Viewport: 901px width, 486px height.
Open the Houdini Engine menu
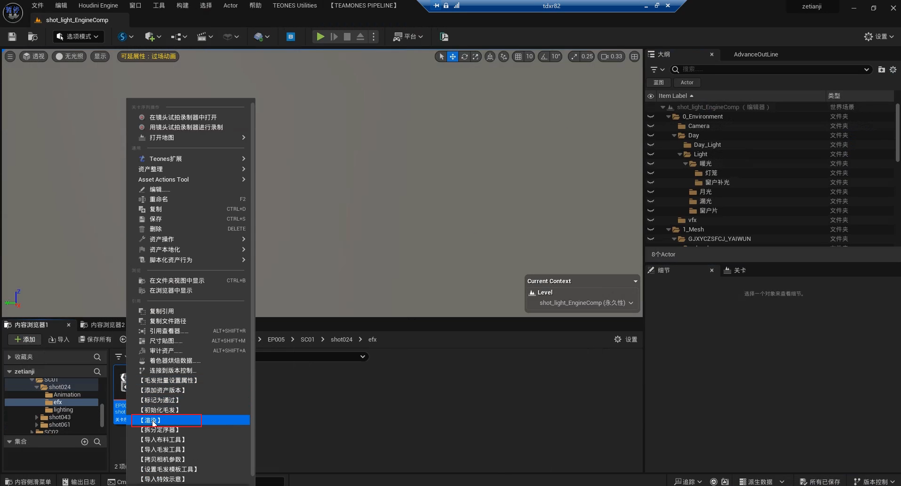click(x=98, y=6)
